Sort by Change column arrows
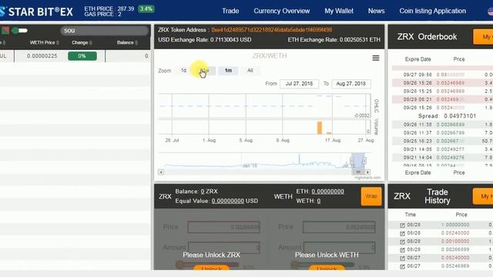 (91, 43)
